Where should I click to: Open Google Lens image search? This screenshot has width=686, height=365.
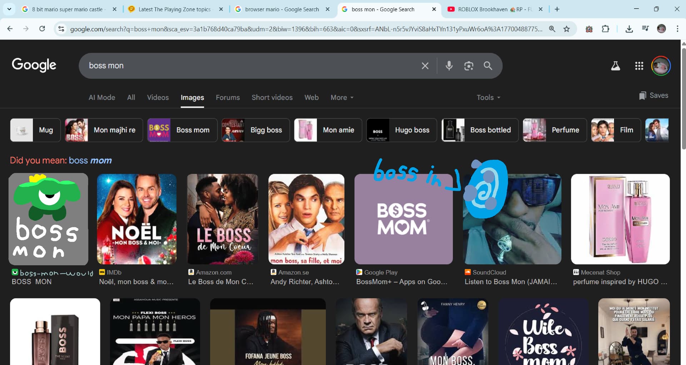point(468,66)
